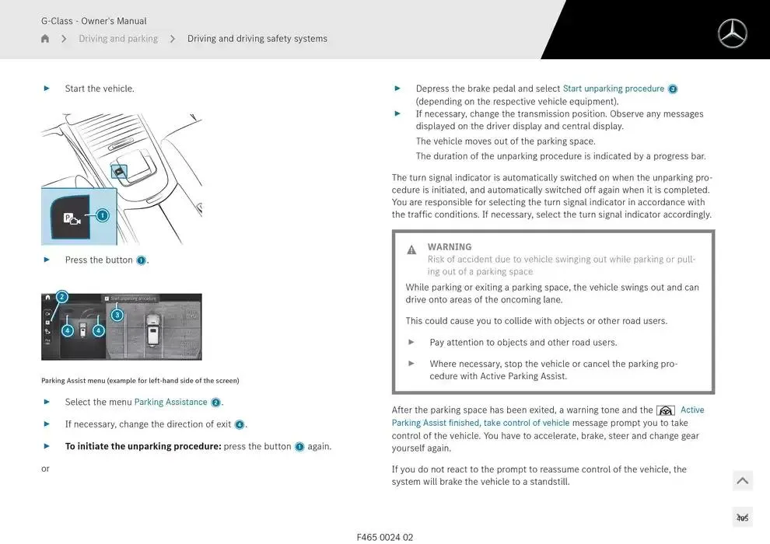This screenshot has width=770, height=544.
Task: Click the Active Parking Assist steering wheel icon
Action: (665, 410)
